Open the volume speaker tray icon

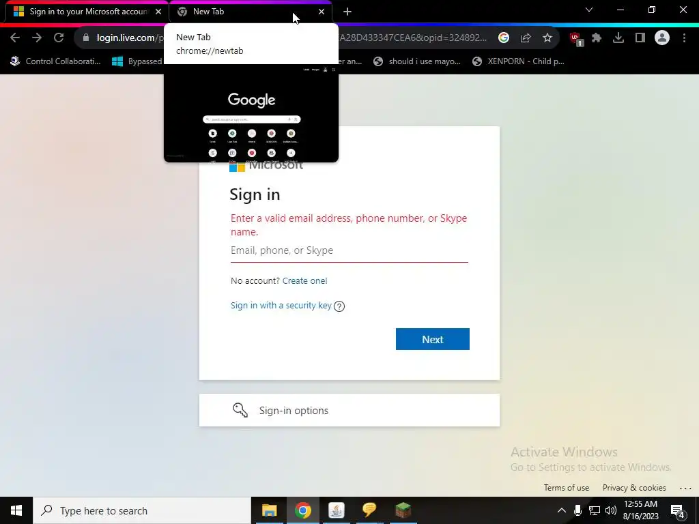tap(611, 510)
